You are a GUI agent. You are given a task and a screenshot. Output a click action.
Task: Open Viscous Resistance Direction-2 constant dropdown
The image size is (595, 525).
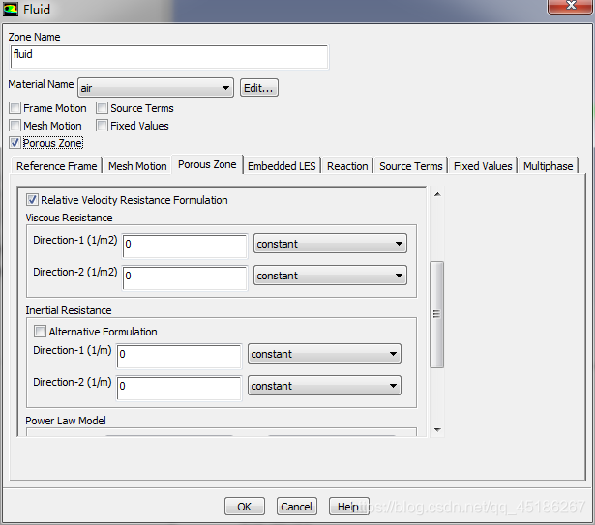tap(330, 276)
